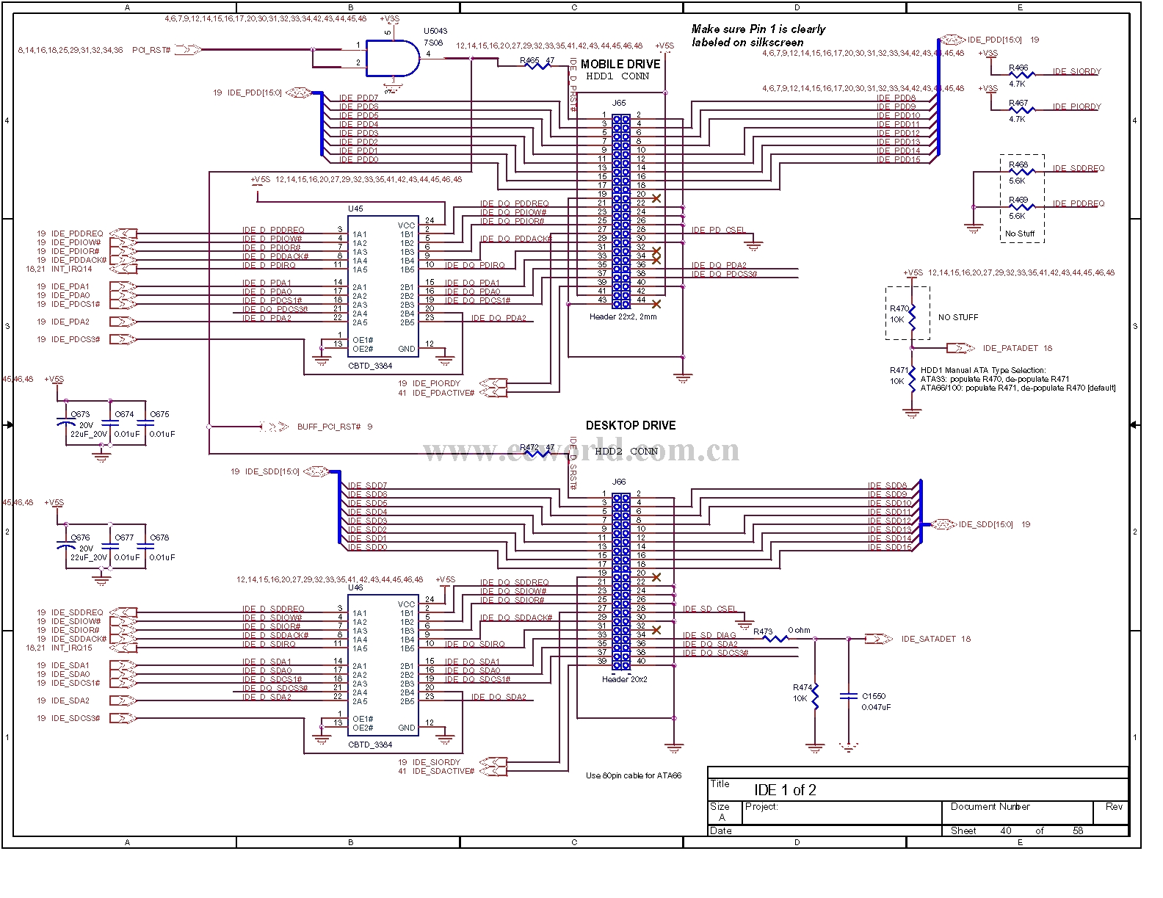Click the IDE_SDD15 net label
Image resolution: width=1163 pixels, height=898 pixels.
coord(890,547)
